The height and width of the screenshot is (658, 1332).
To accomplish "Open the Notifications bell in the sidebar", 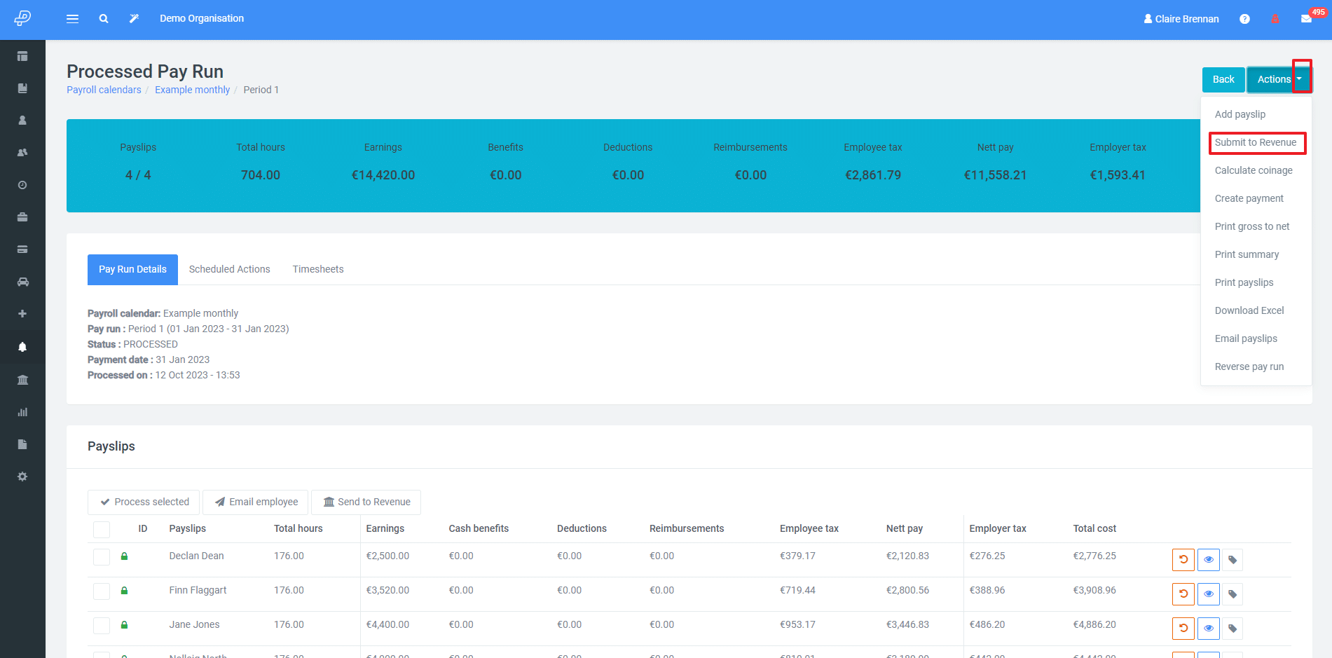I will 23,346.
